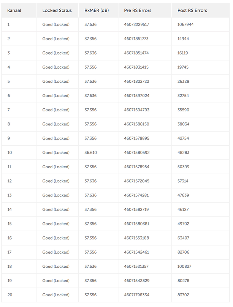Screen dimensions: 233x307
Task: Click Post RS Errors value 83702
Action: pyautogui.click(x=184, y=295)
